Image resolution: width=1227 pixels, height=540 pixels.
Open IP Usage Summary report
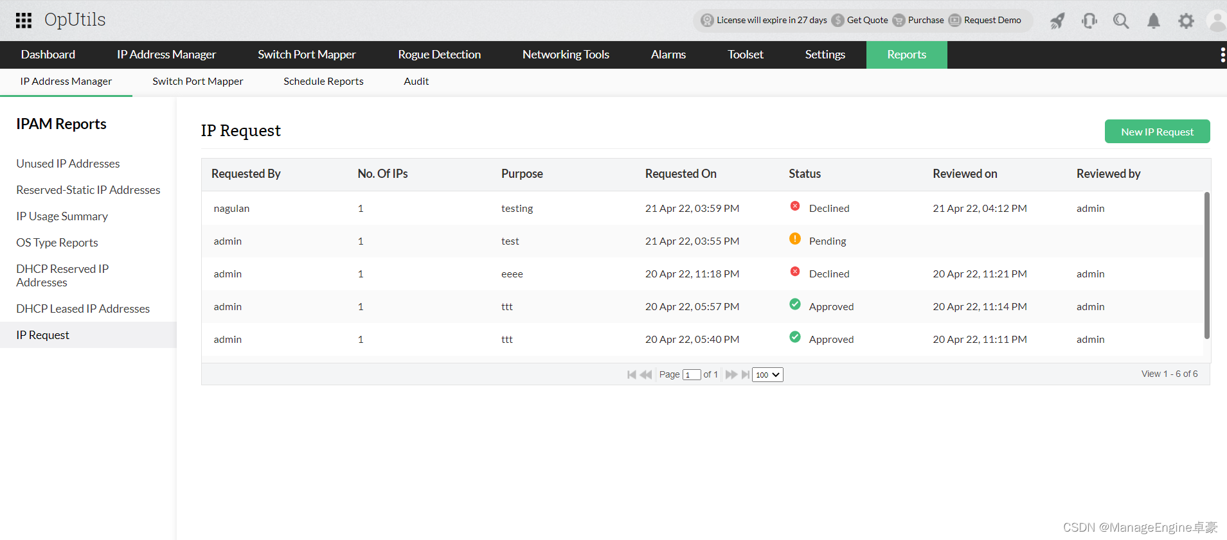(x=62, y=216)
